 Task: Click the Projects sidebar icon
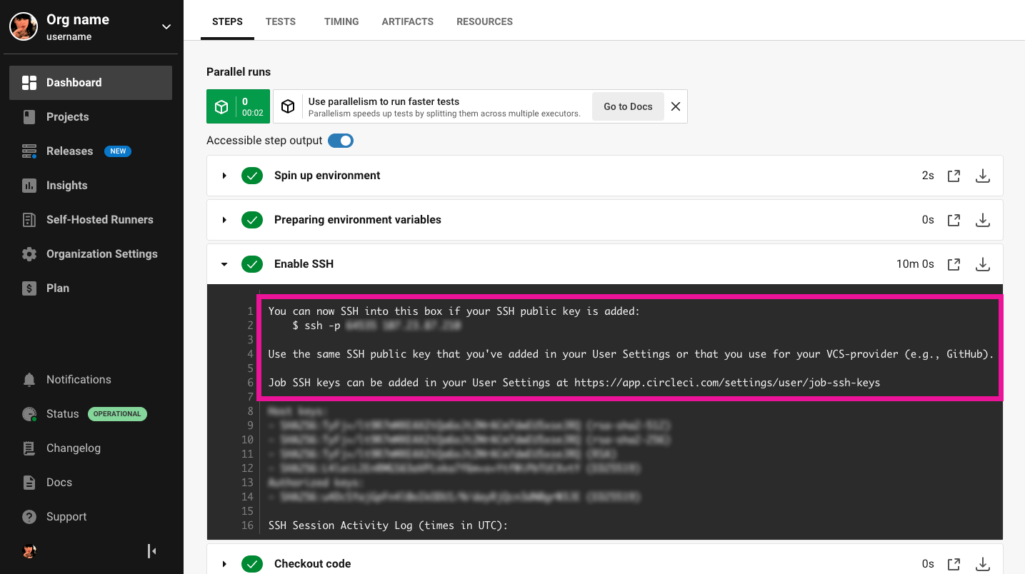[x=29, y=117]
